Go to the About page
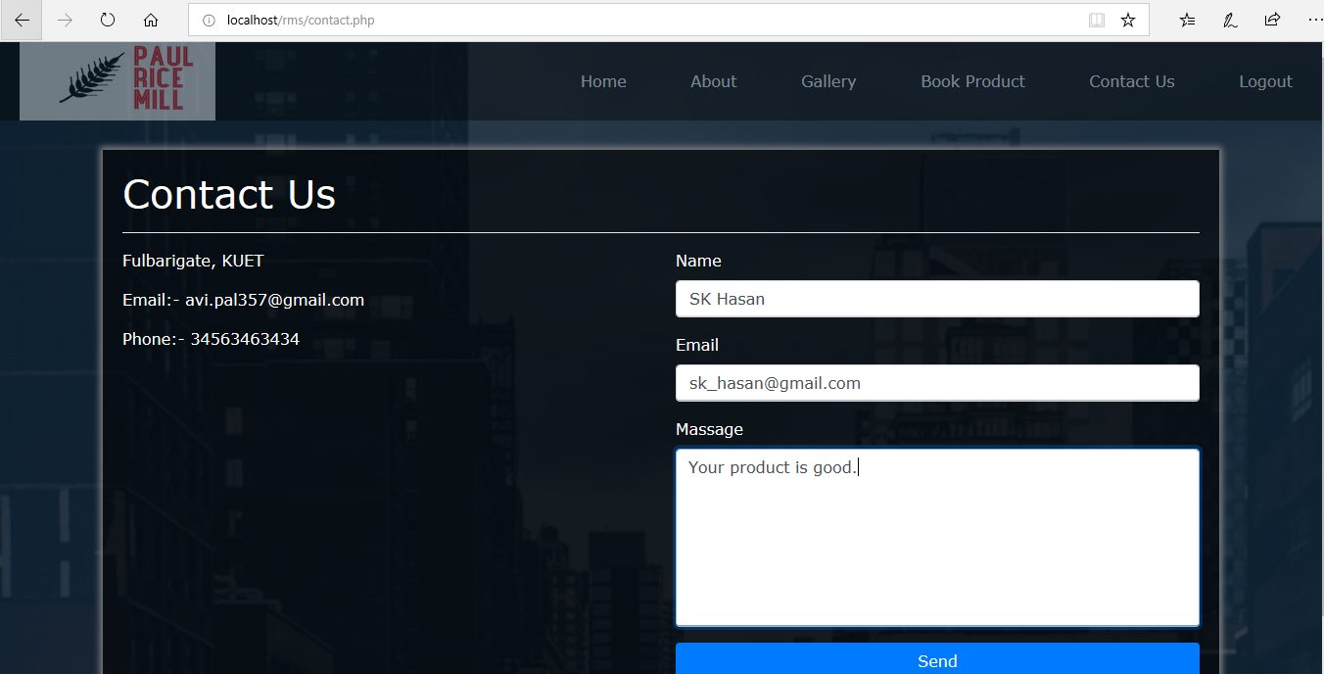This screenshot has width=1324, height=674. point(713,81)
